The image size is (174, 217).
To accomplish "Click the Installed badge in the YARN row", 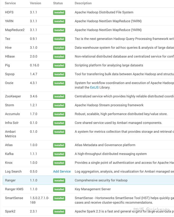I will click(59, 21).
